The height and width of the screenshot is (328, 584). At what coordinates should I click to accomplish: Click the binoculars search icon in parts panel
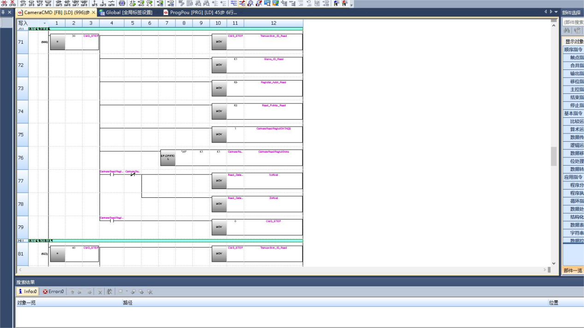567,30
